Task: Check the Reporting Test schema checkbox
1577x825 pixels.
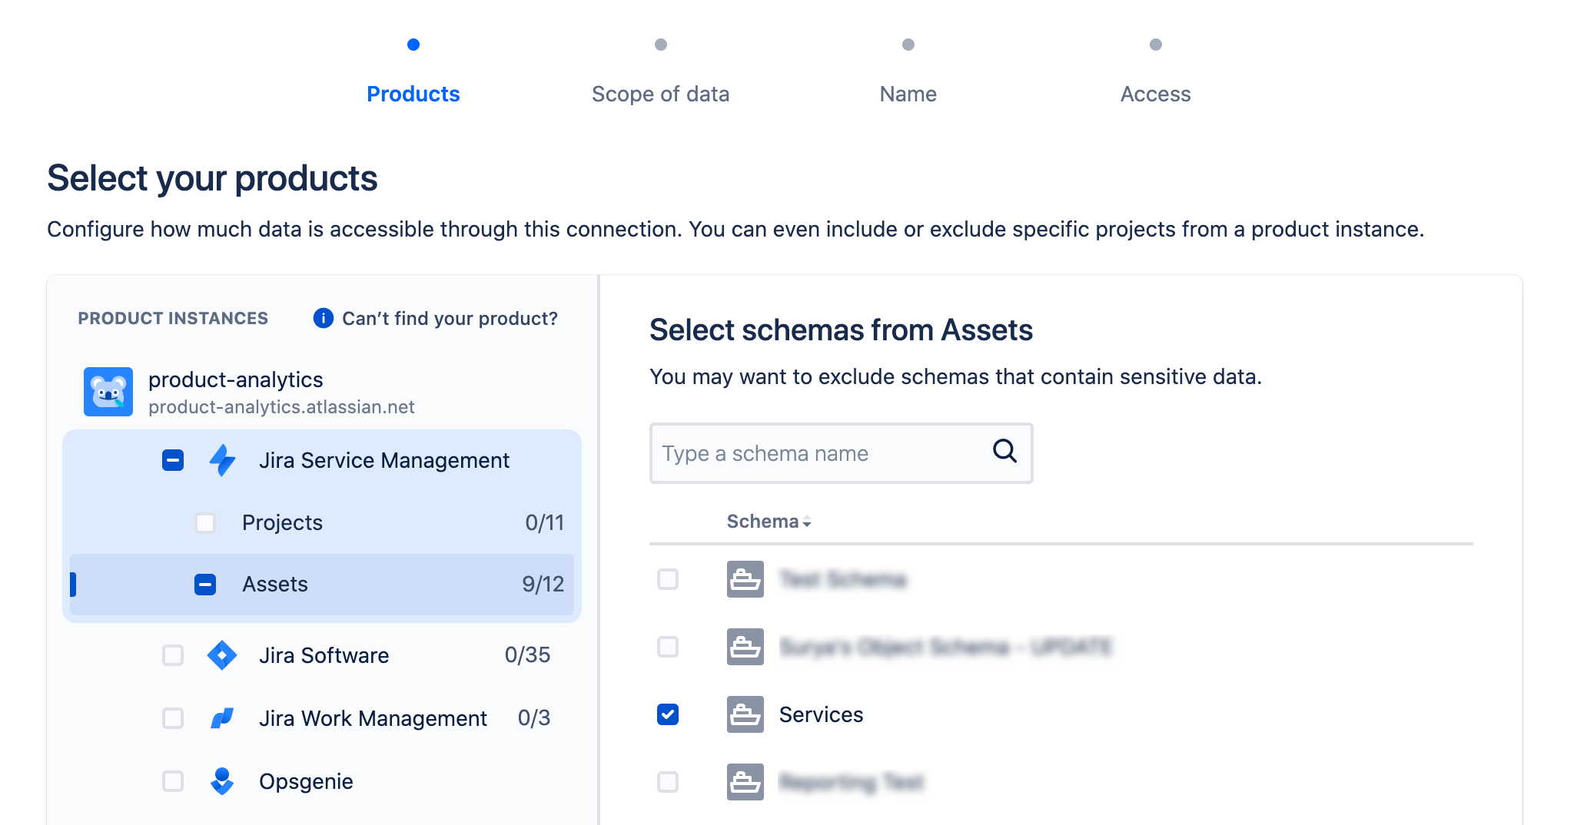Action: pyautogui.click(x=668, y=782)
